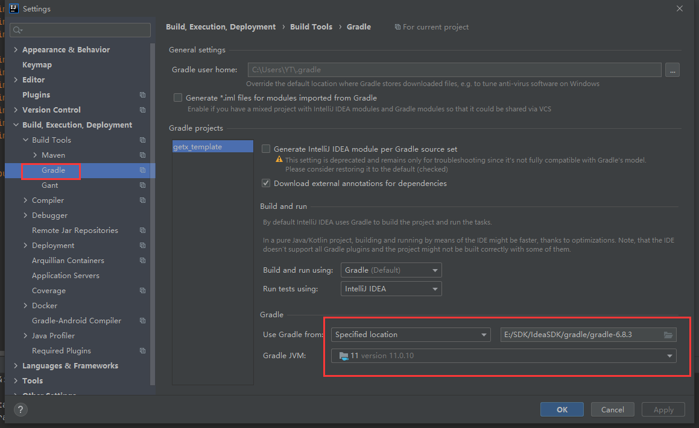Collapse Build, Execution, Deployment section

pos(16,125)
